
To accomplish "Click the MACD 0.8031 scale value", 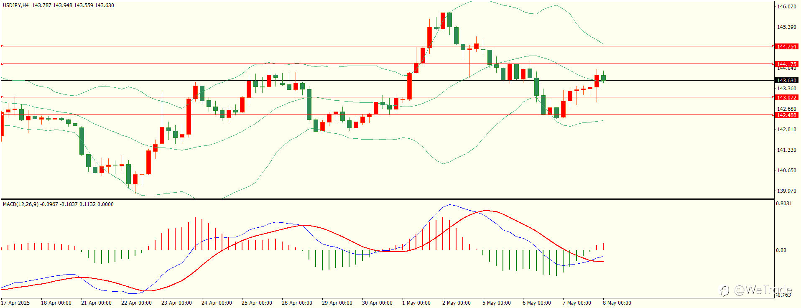I will (x=784, y=204).
